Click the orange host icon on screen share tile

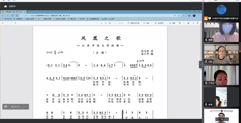pyautogui.click(x=206, y=18)
